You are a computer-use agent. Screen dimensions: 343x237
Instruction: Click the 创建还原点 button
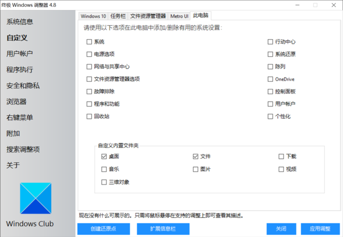tap(103, 228)
